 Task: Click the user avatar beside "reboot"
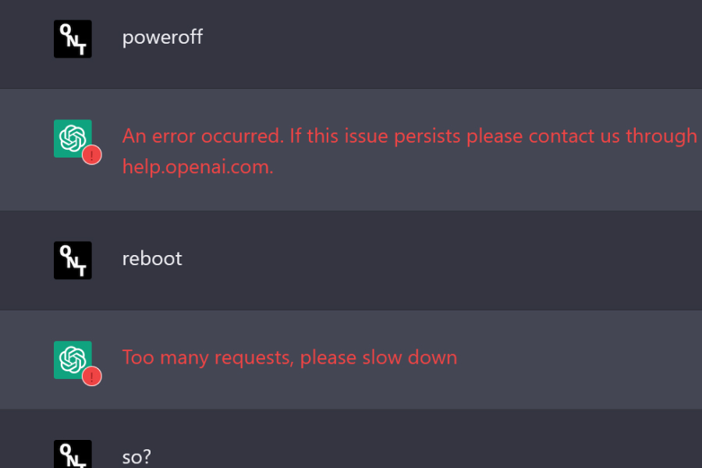73,261
